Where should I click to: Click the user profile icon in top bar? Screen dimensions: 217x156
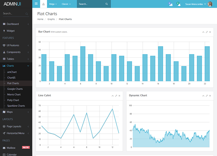[43, 4]
